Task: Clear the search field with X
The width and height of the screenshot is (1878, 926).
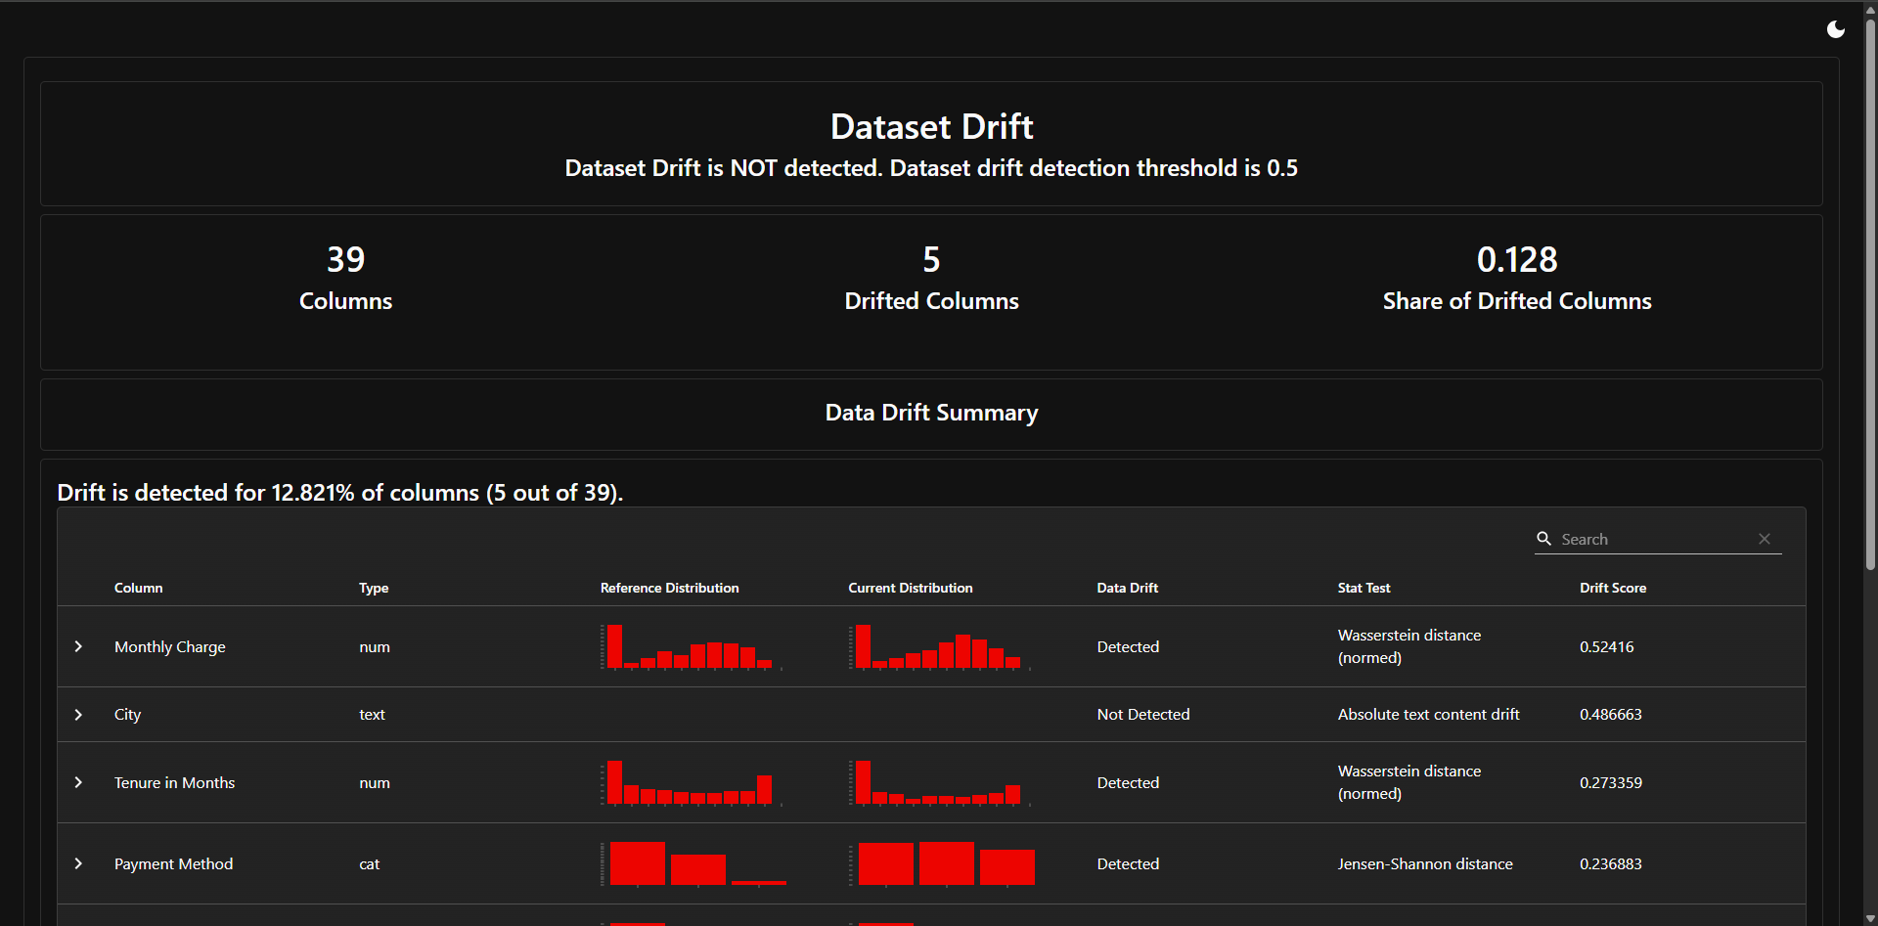Action: pyautogui.click(x=1765, y=539)
